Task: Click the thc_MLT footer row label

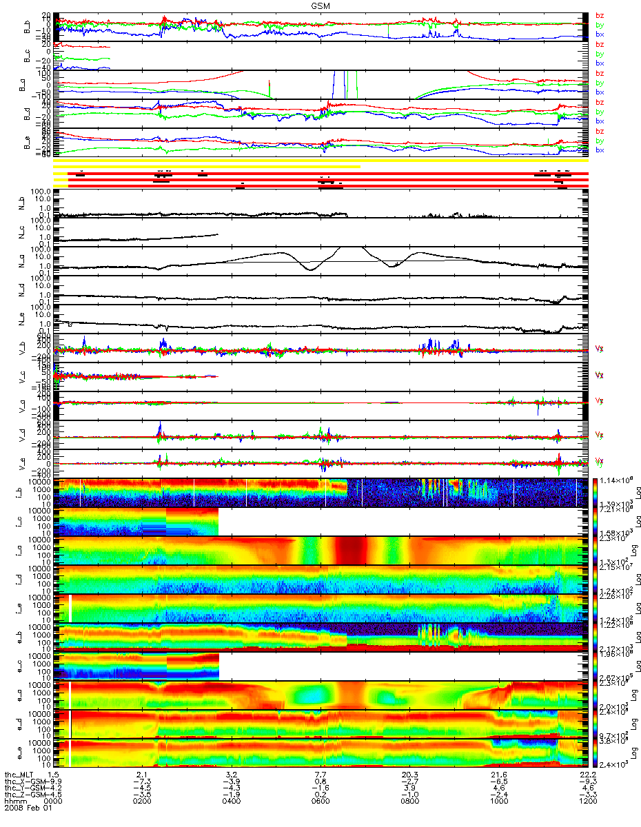Action: tap(21, 776)
